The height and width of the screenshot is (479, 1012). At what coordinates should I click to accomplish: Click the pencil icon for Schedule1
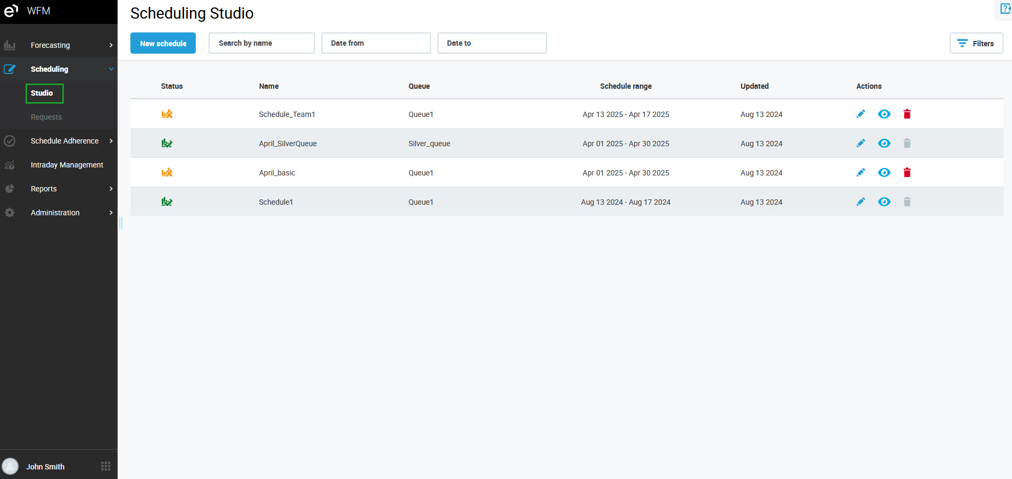[860, 202]
